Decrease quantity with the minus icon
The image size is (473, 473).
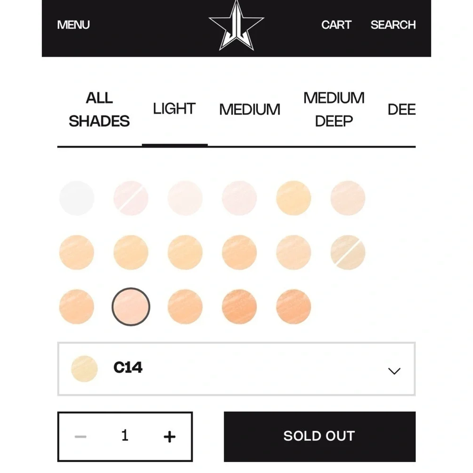click(x=80, y=437)
